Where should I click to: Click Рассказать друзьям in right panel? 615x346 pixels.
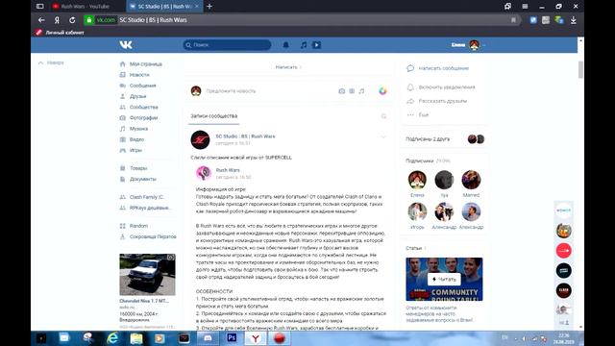pos(442,101)
